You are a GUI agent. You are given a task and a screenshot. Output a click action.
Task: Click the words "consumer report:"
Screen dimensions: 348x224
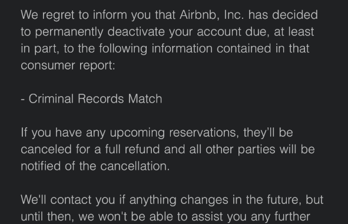[68, 65]
